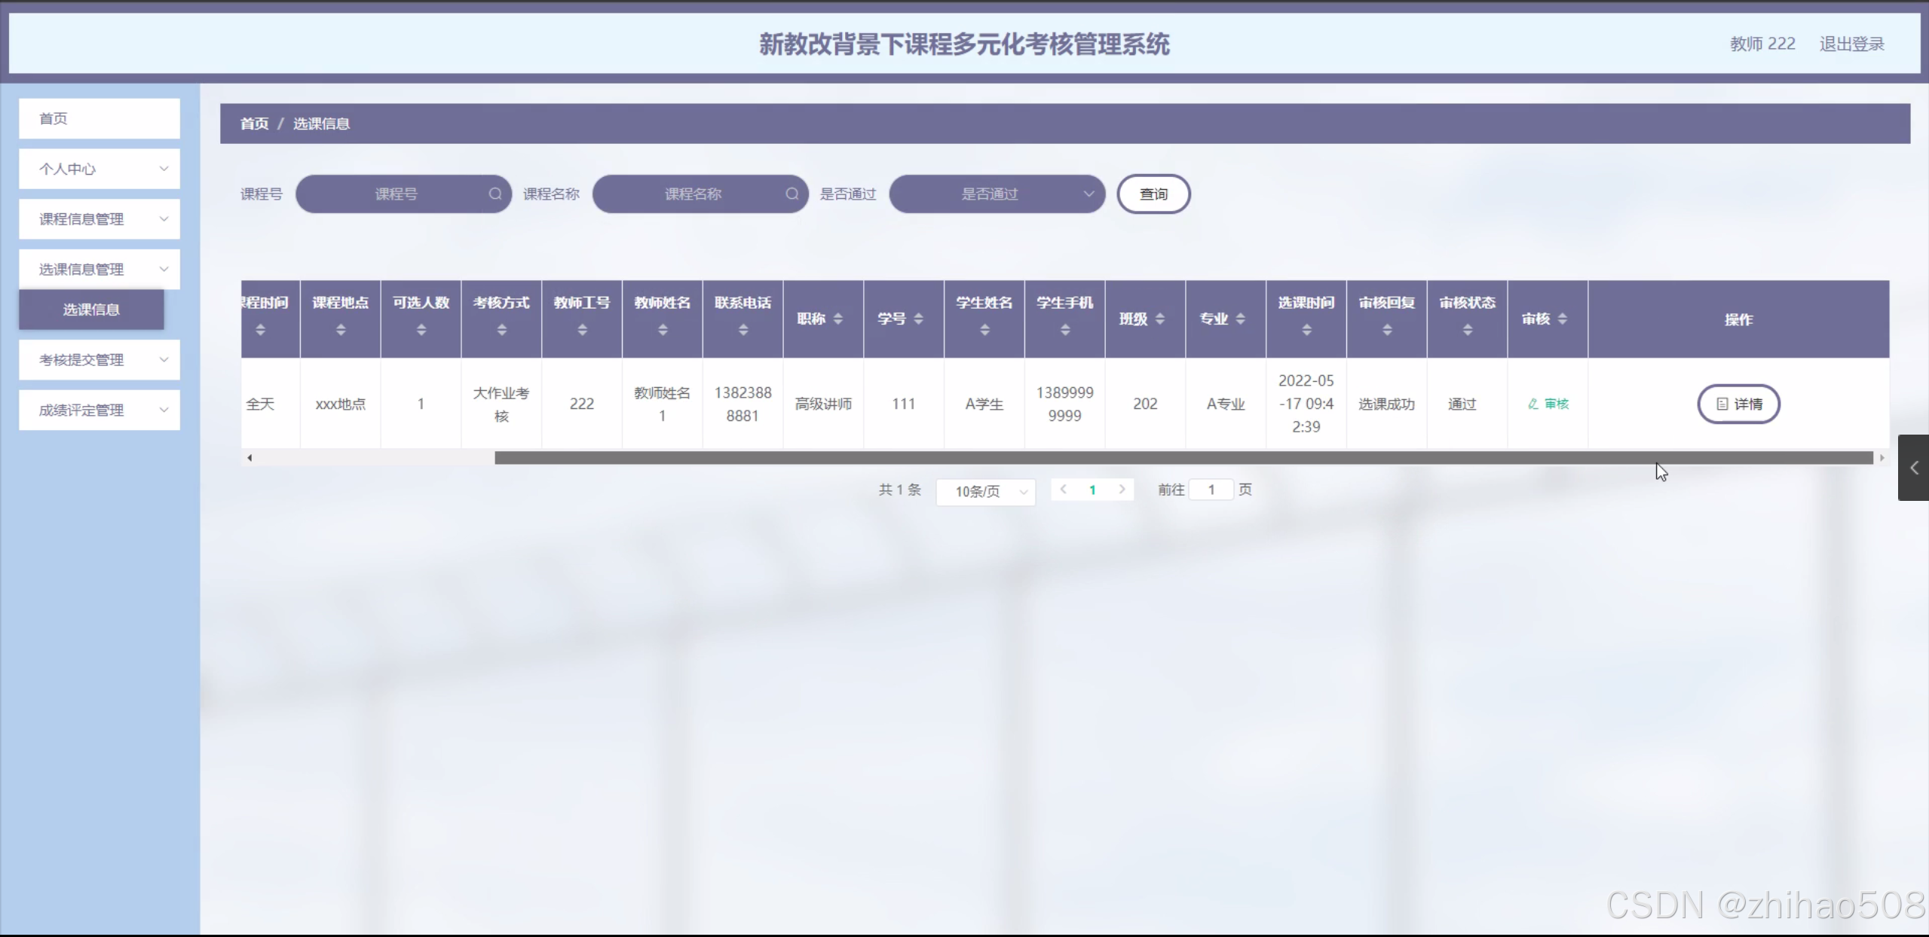Click the search icon in 课程名称 field
Viewport: 1929px width, 937px height.
(x=792, y=194)
